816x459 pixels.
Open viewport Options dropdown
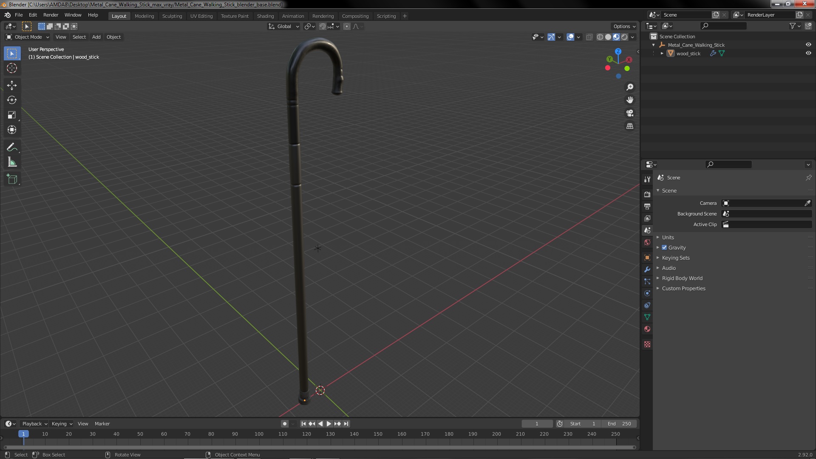click(x=624, y=26)
